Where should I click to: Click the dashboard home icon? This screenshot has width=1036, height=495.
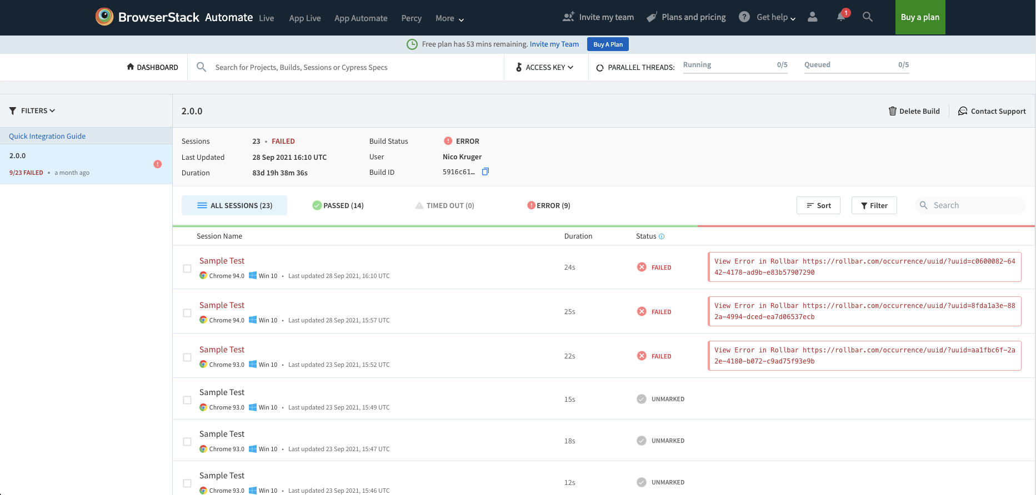pos(131,67)
